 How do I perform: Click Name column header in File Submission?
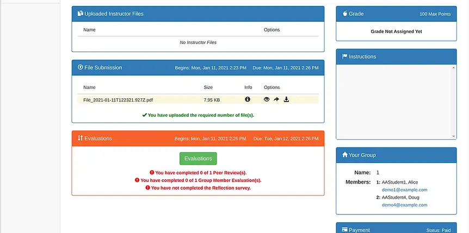pos(89,87)
